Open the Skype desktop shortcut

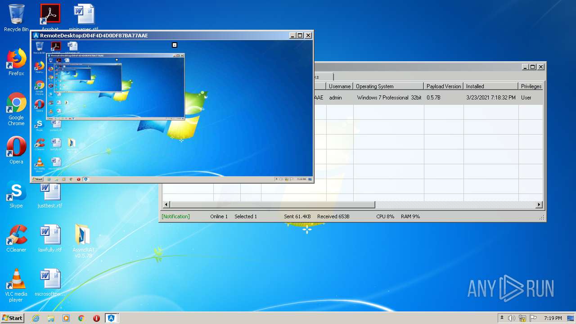coord(16,194)
